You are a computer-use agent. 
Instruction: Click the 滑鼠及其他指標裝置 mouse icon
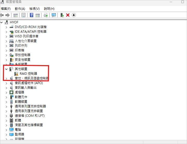[11, 125]
